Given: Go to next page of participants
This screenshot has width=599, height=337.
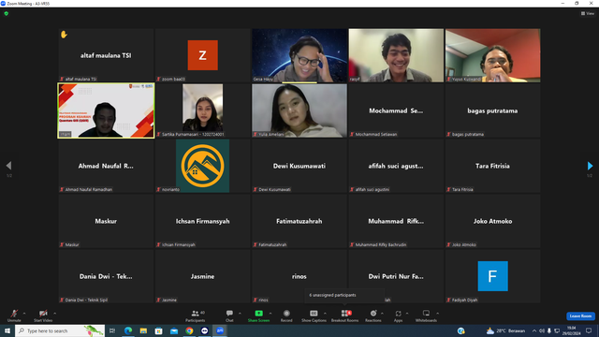Looking at the screenshot, I should [x=590, y=166].
